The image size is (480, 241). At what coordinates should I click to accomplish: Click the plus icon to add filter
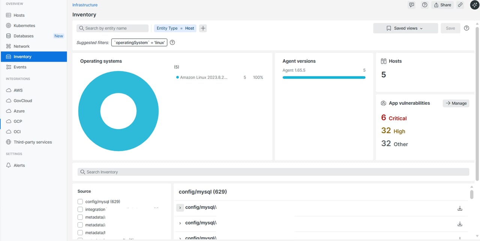point(203,28)
